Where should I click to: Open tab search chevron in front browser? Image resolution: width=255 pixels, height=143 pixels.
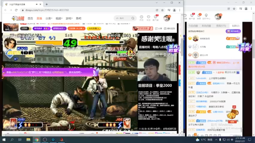pyautogui.click(x=157, y=3)
